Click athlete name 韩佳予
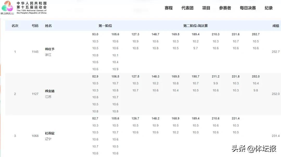The image size is (281, 157). pos(50,49)
